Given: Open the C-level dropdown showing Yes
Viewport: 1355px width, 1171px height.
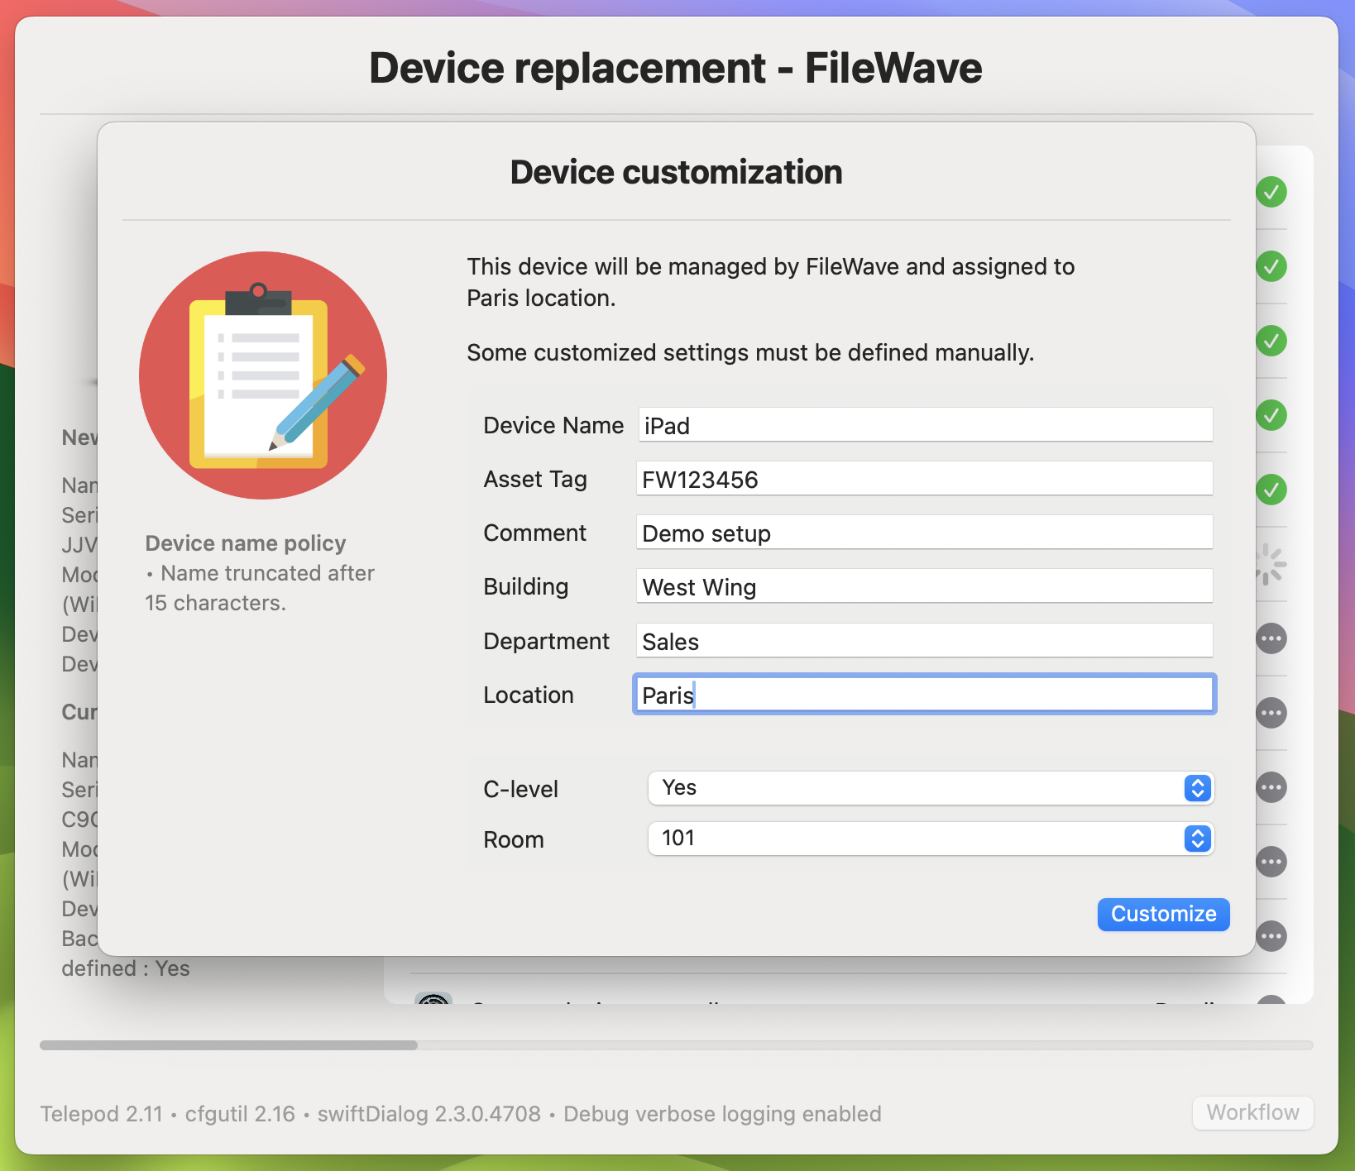Looking at the screenshot, I should coord(931,788).
